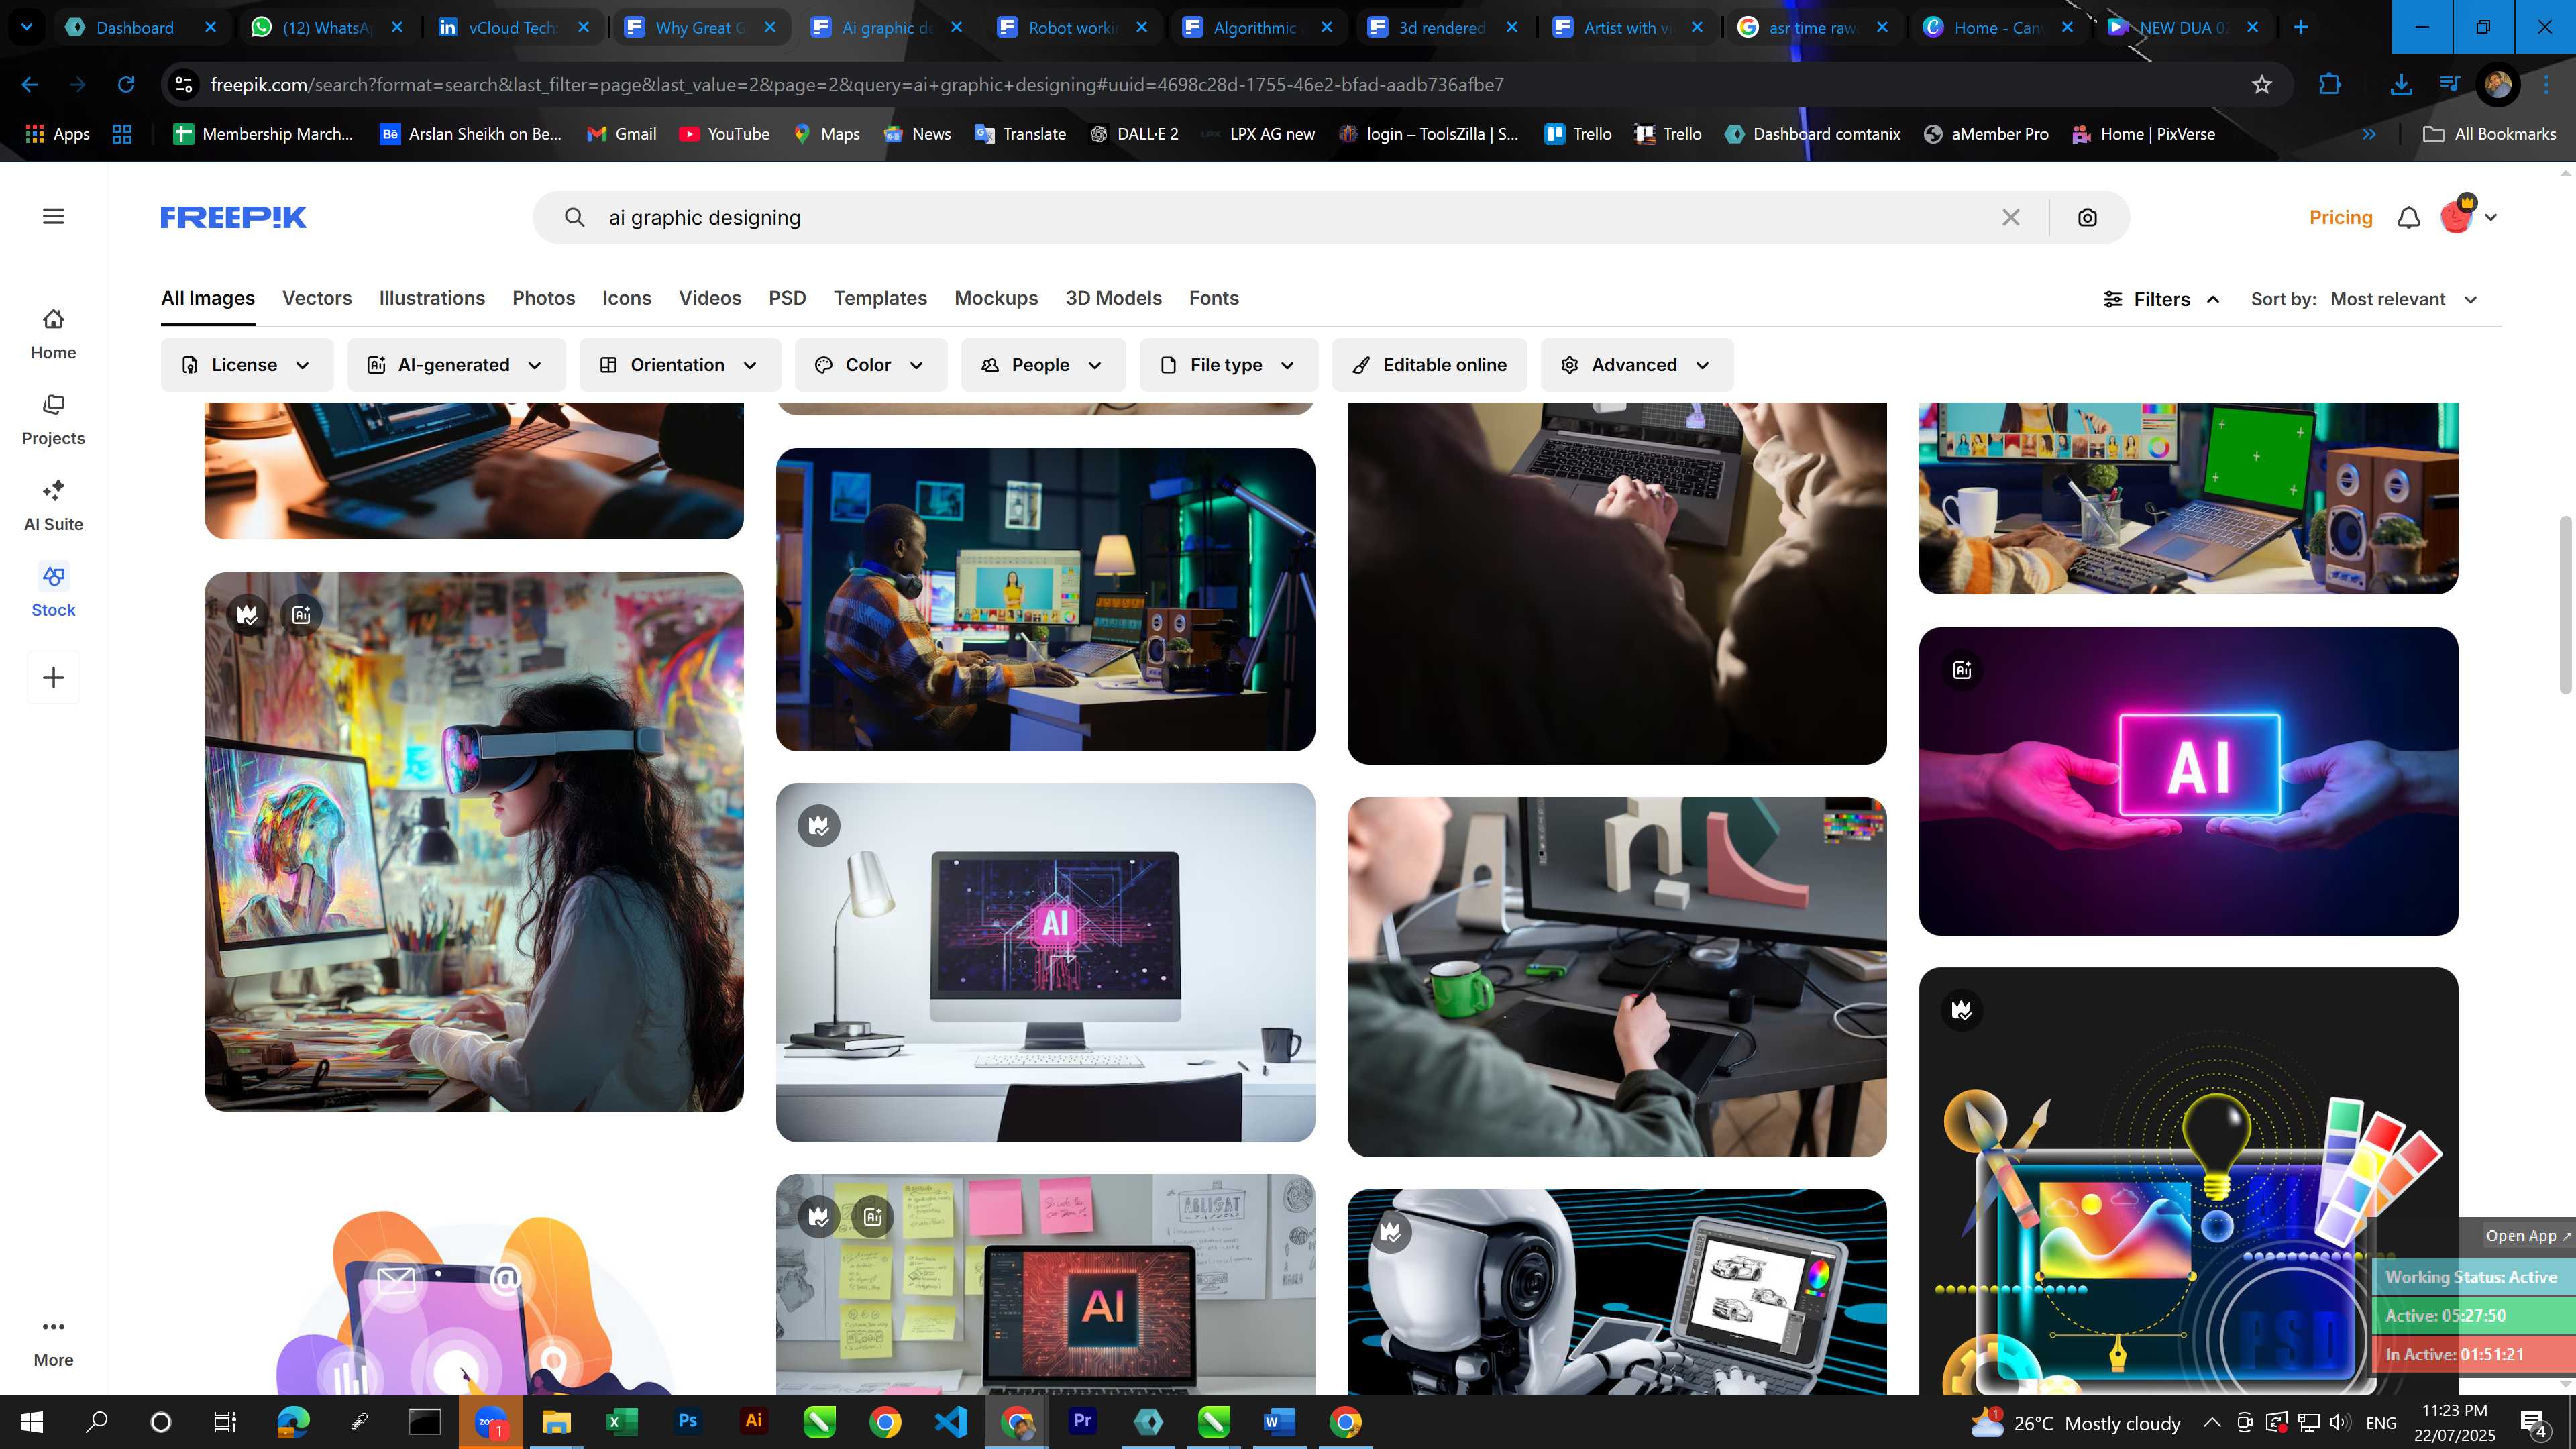Screen dimensions: 2576x1449
Task: Click the crown badge on the robot laptop image
Action: click(x=1391, y=1232)
